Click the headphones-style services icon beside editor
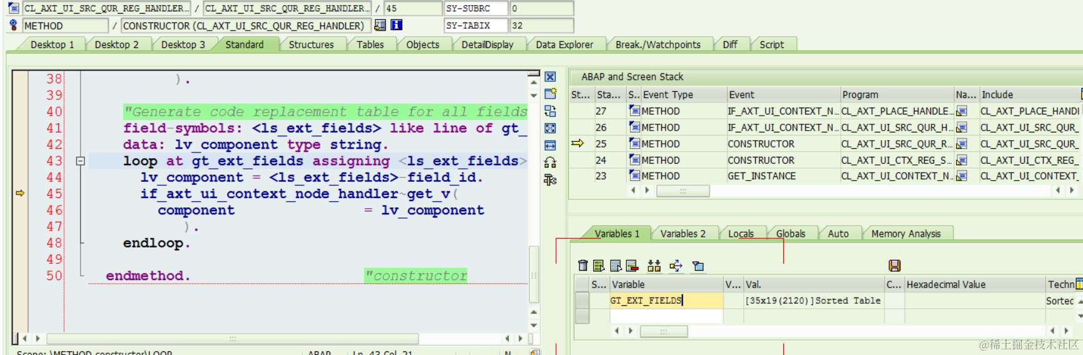This screenshot has height=355, width=1083. 550,162
